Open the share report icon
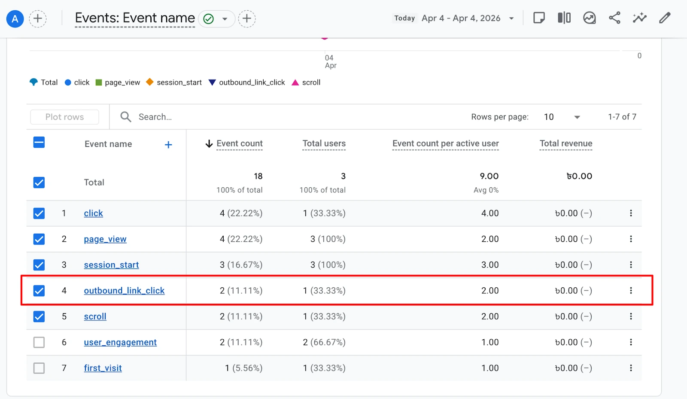687x399 pixels. point(615,18)
